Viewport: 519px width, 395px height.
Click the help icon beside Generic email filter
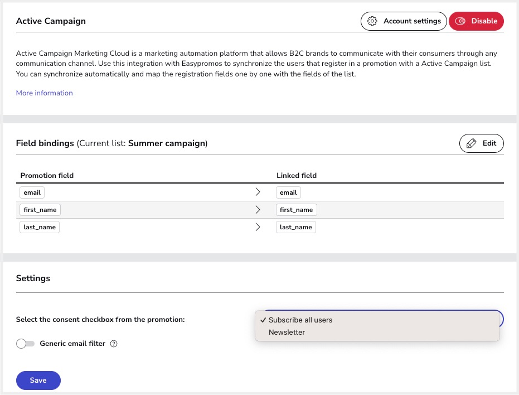tap(114, 344)
